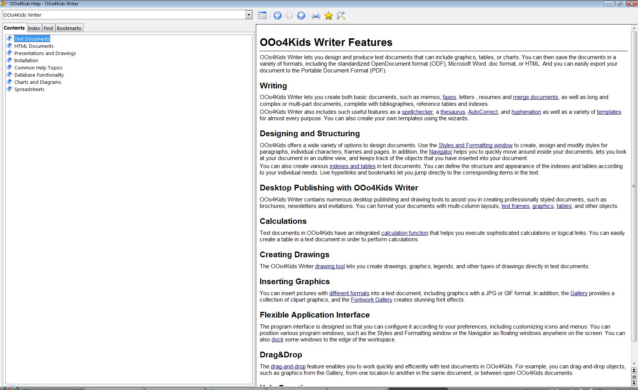
Task: Click the book icon beside HTML Documents
Action: [9, 46]
